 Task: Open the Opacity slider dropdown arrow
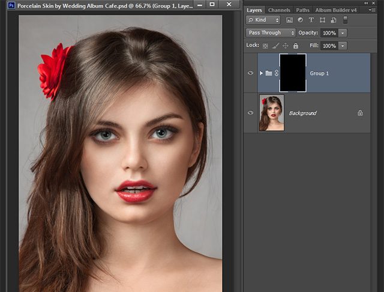[343, 32]
